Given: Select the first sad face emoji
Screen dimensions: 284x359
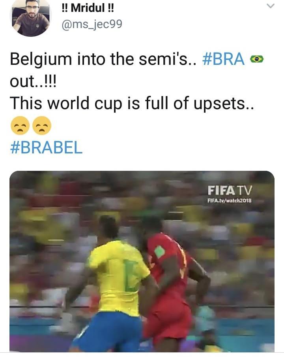Looking at the screenshot, I should coord(20,125).
